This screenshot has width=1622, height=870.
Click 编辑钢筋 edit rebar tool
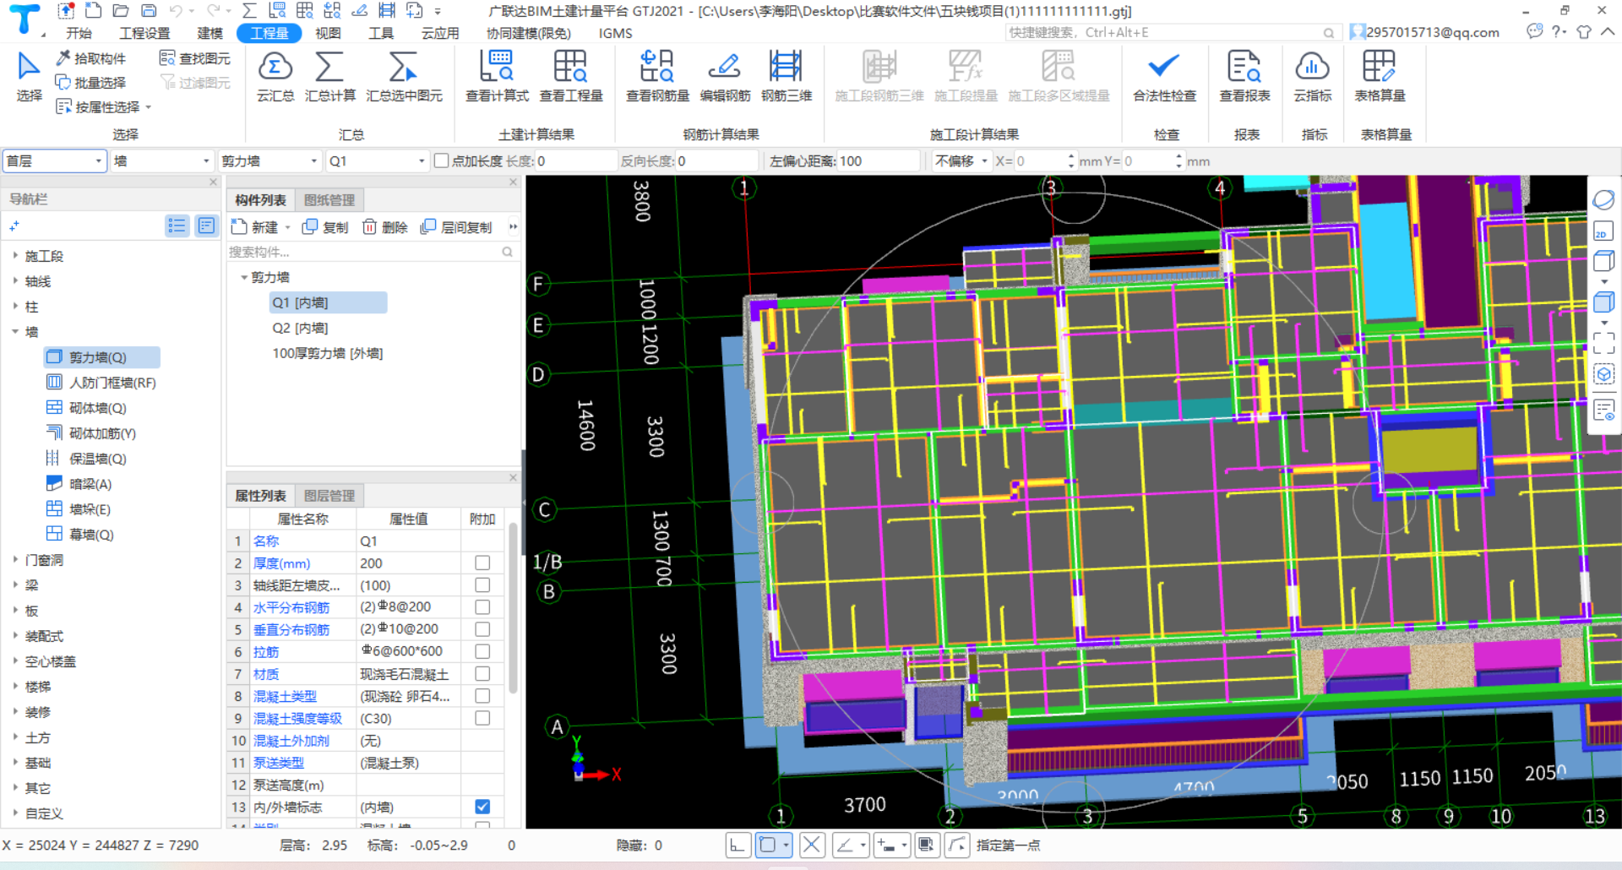[725, 77]
